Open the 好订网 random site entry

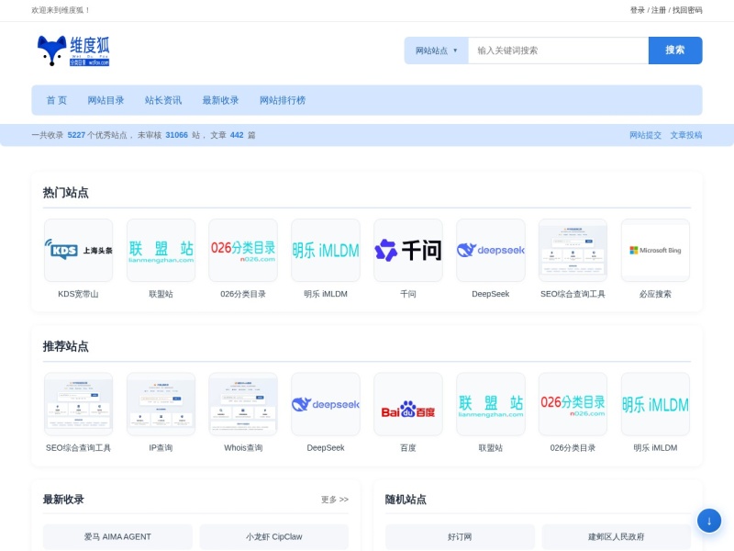[460, 536]
